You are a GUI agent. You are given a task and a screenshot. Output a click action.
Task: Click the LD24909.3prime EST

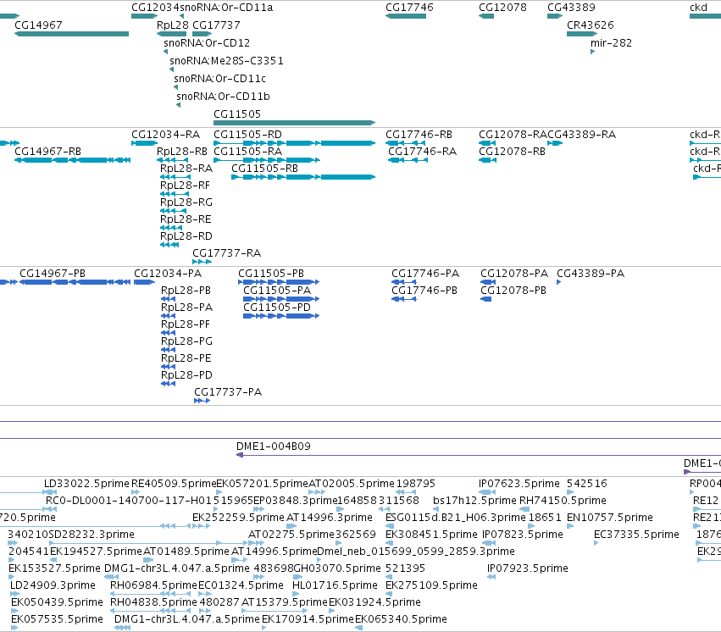click(14, 595)
